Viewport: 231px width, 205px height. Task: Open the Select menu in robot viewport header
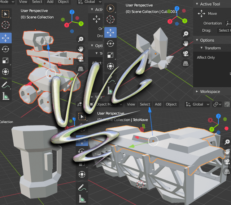[x=37, y=2]
